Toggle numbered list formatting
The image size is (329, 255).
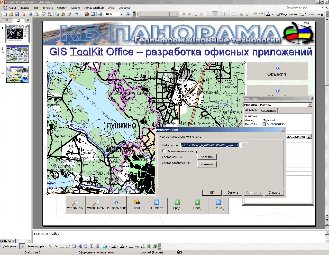228,14
